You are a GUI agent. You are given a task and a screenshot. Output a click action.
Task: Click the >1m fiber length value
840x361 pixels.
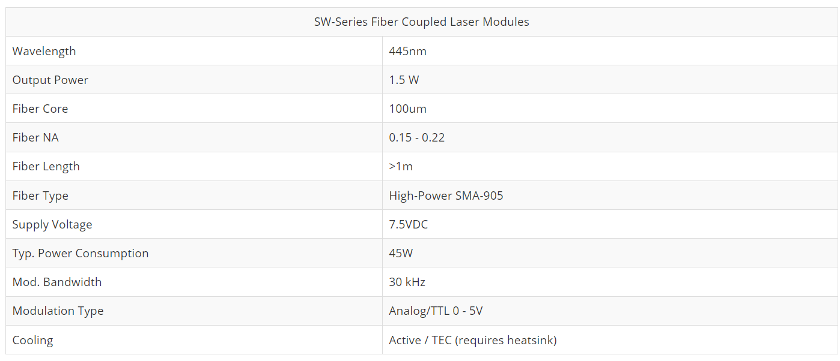click(x=401, y=166)
